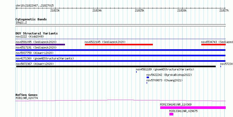Click the purple nsv6591095 variant bar
This screenshot has height=117, width=233.
click(40, 45)
